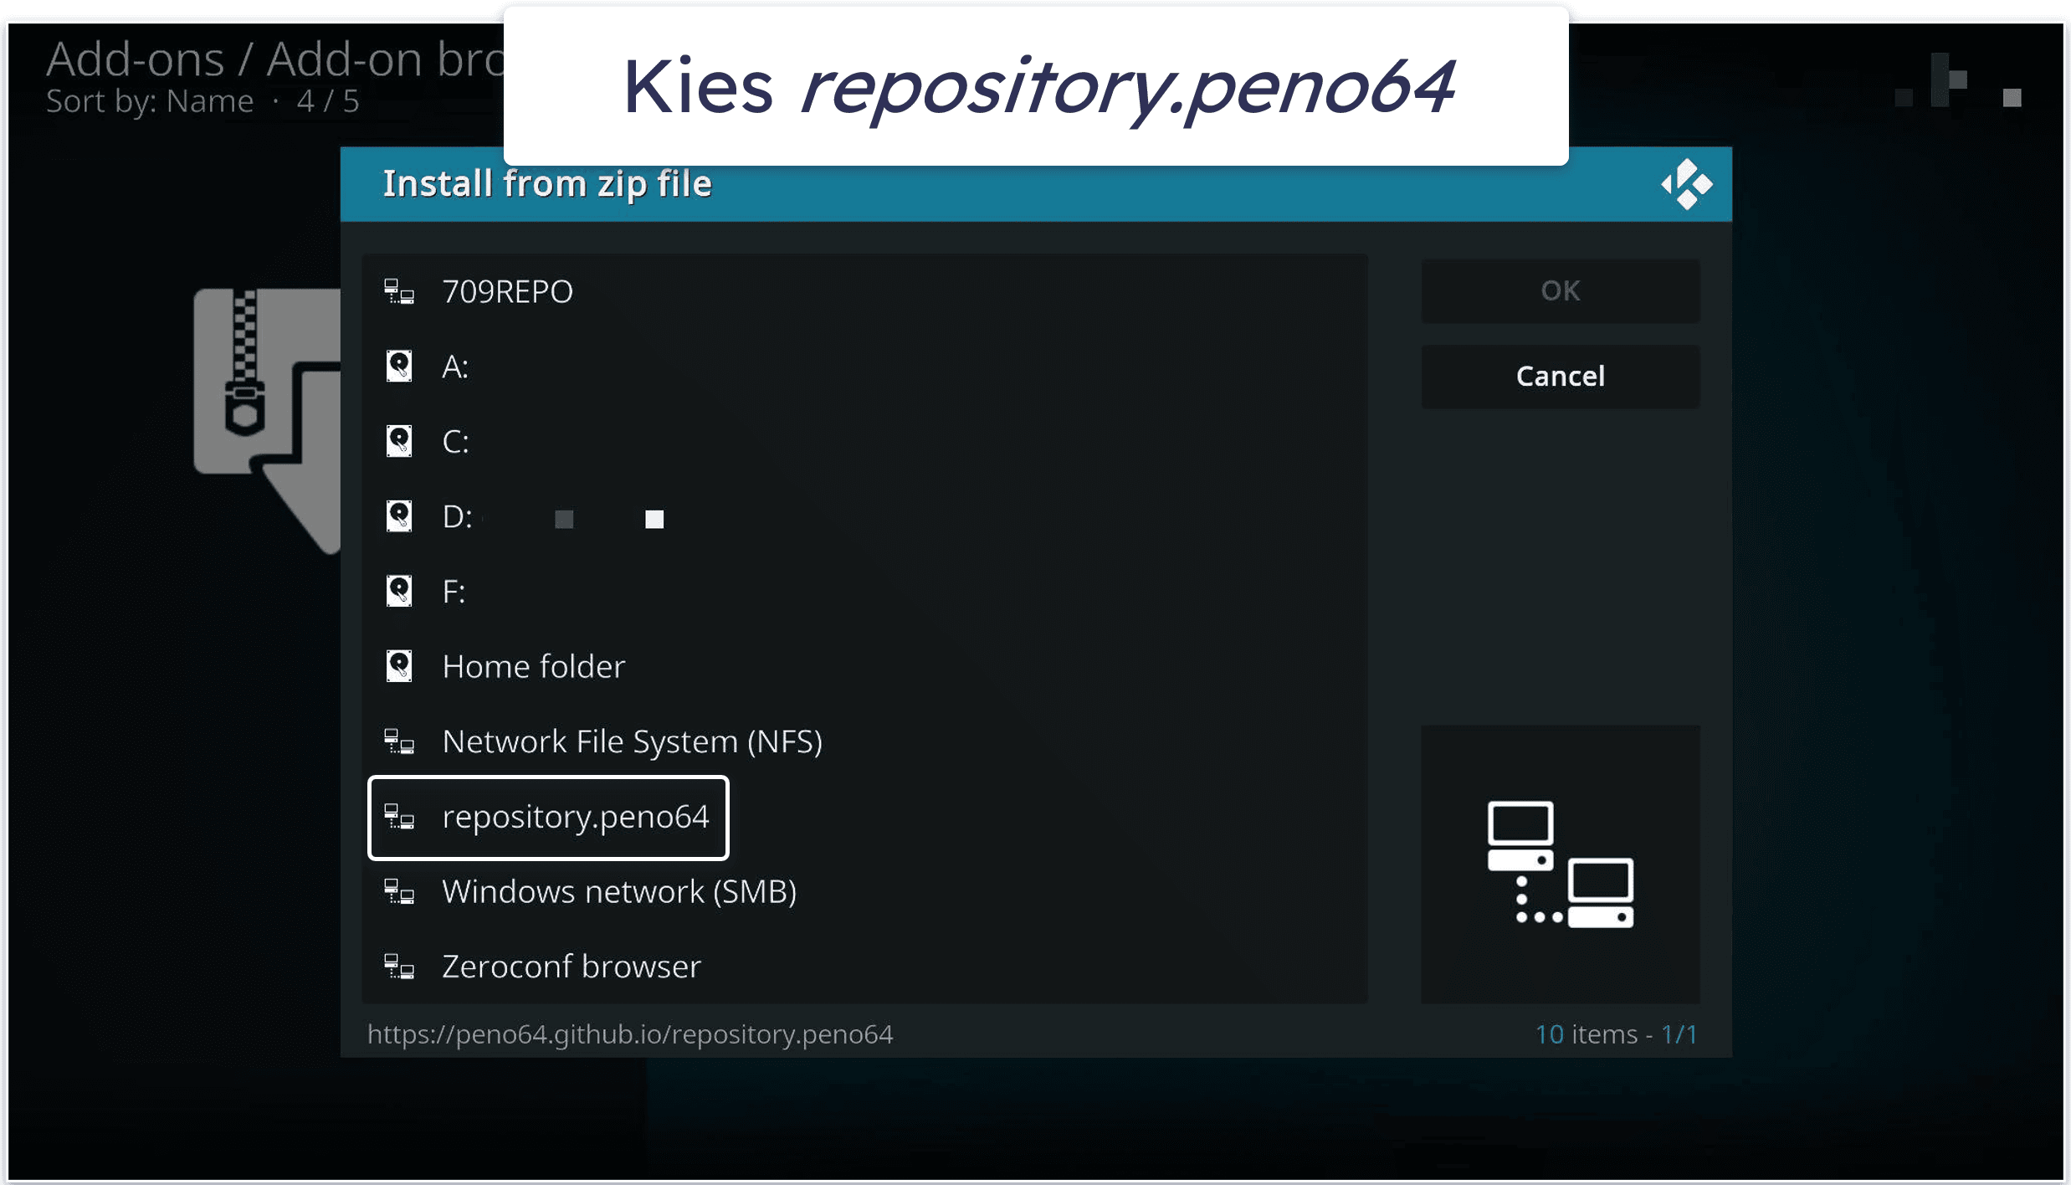Click the network icon beside repository.peno64
The width and height of the screenshot is (2071, 1185).
click(399, 817)
